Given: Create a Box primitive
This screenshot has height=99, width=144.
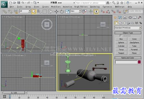Looking at the screenshot, I should click(x=121, y=39).
